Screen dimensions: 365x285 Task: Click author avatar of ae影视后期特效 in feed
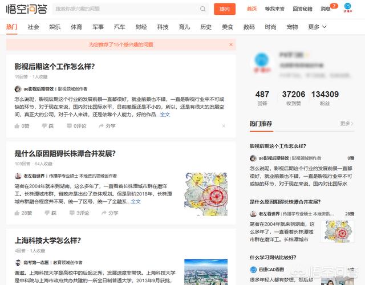(x=18, y=89)
